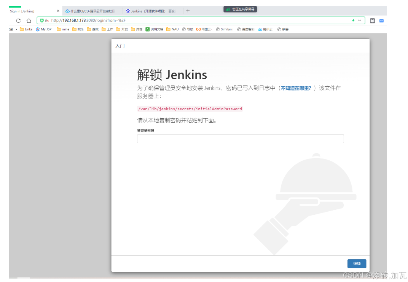Open the 开发 bookmark folder

tap(122, 29)
